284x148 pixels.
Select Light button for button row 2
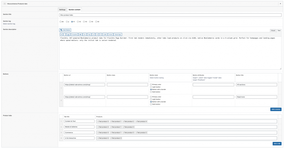pos(151,99)
